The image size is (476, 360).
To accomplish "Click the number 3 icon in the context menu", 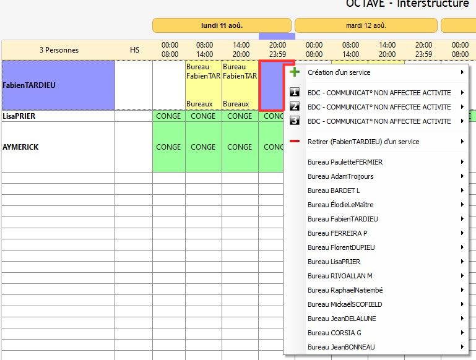I will click(x=295, y=121).
